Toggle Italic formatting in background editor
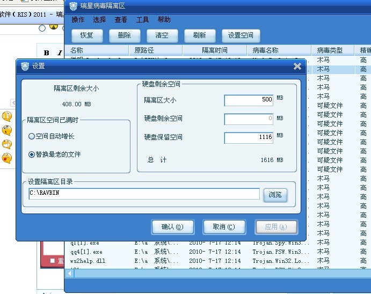 (x=60, y=53)
